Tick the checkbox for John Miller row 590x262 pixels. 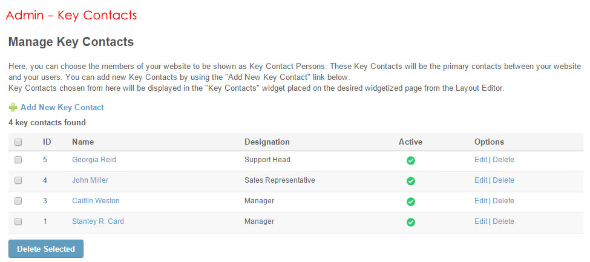coord(18,180)
